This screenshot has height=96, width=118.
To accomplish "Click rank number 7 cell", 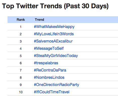I will 21,70.
